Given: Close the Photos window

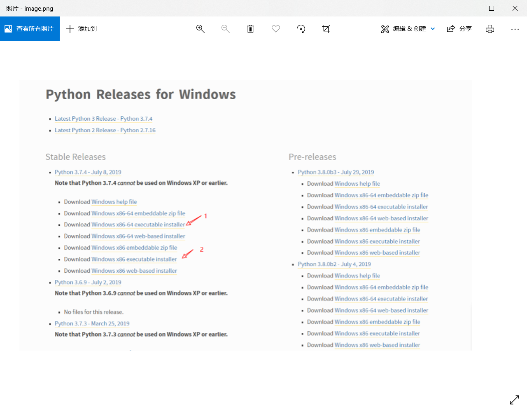Looking at the screenshot, I should point(515,8).
